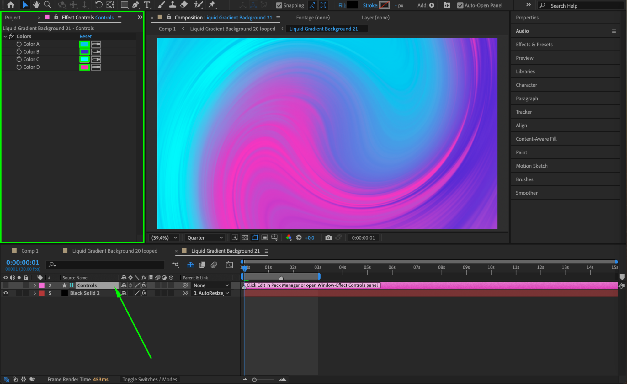Screen dimensions: 627x384
Task: Hide the Black Solid 2 layer
Action: (6, 293)
